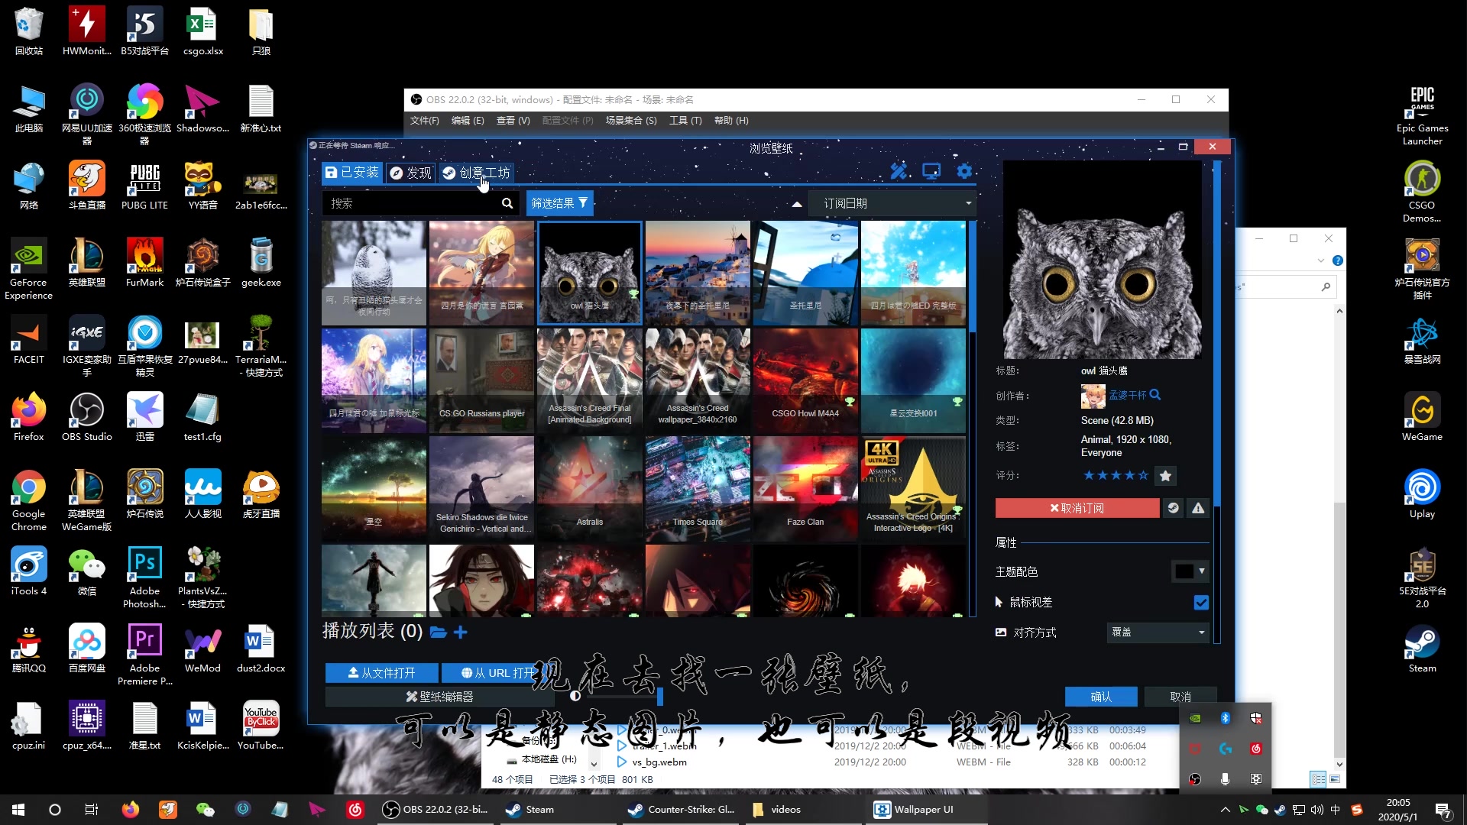Click the favorite star button next to rating
Image resolution: width=1467 pixels, height=825 pixels.
1165,475
